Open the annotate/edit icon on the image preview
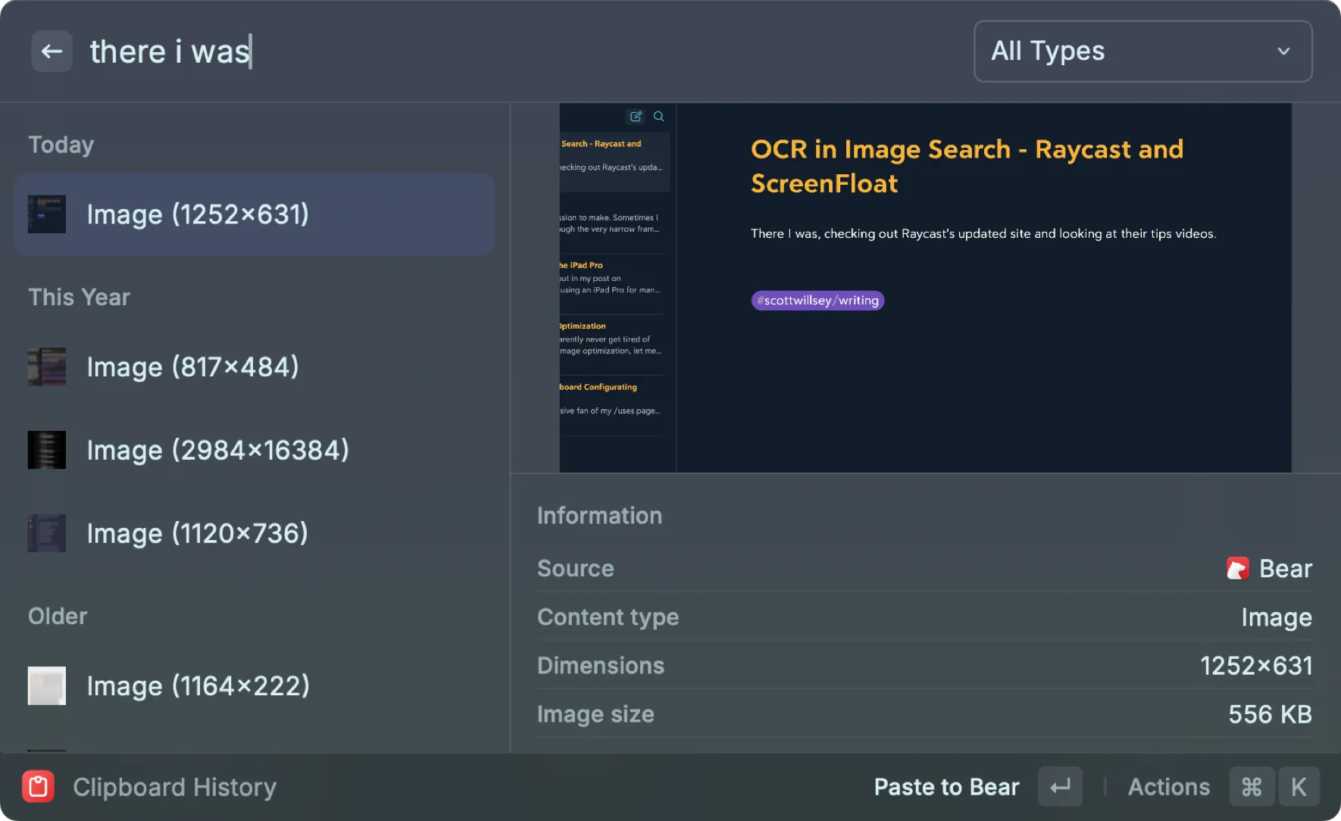 [x=636, y=116]
